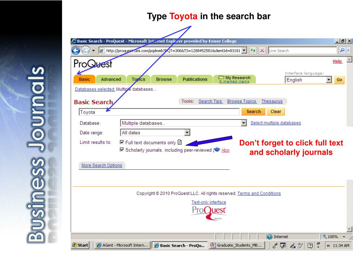Click the orange Search button
Viewport: 353px width, 265px height.
coord(253,111)
